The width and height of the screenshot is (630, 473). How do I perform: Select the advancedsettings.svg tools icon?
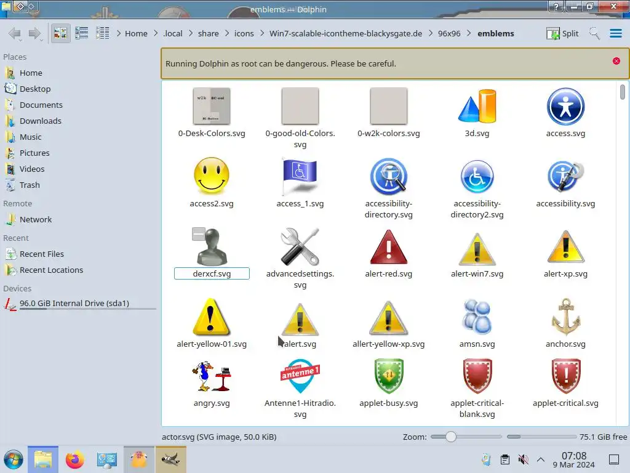pyautogui.click(x=300, y=246)
